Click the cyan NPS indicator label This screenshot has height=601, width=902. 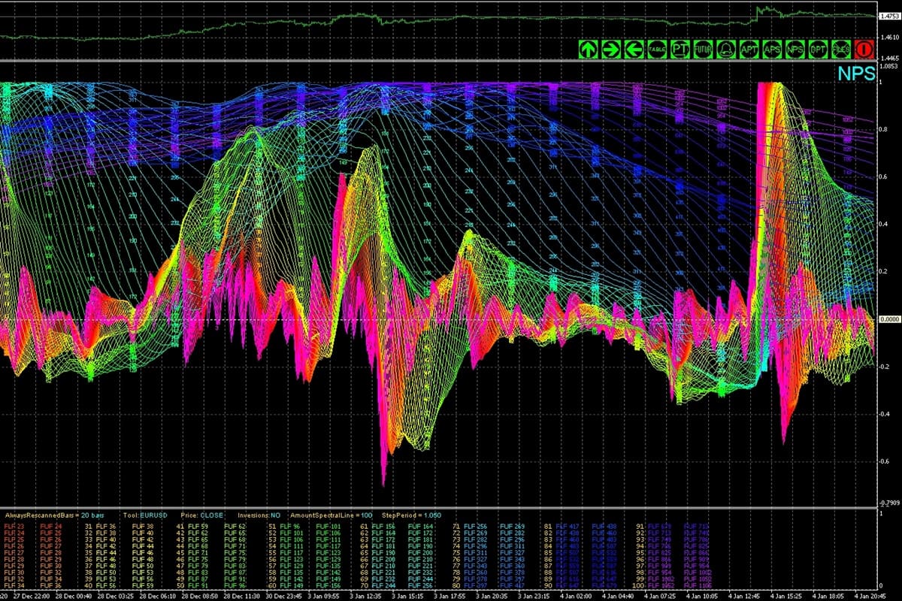(856, 73)
